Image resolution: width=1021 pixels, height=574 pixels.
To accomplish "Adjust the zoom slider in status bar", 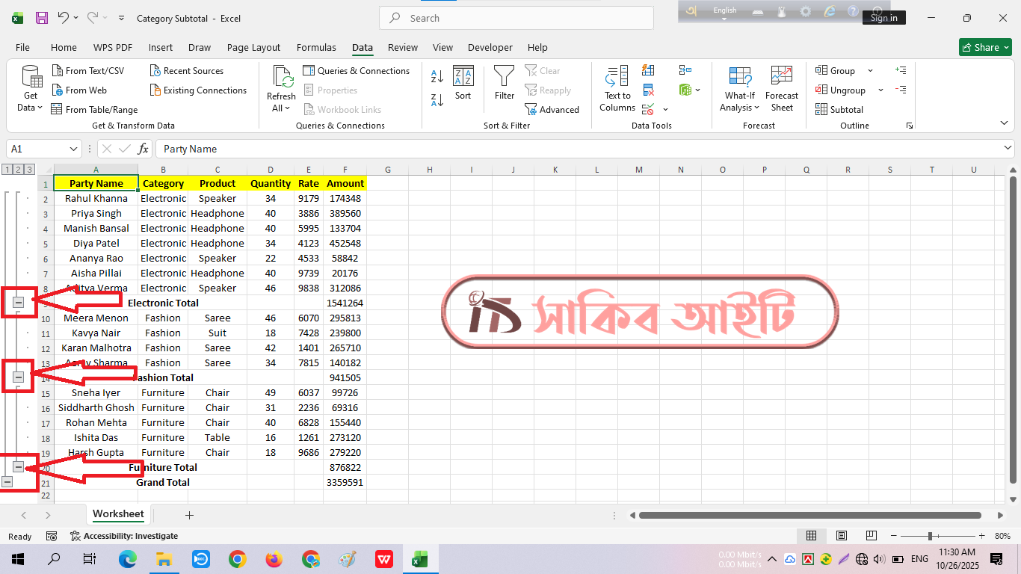I will click(930, 536).
